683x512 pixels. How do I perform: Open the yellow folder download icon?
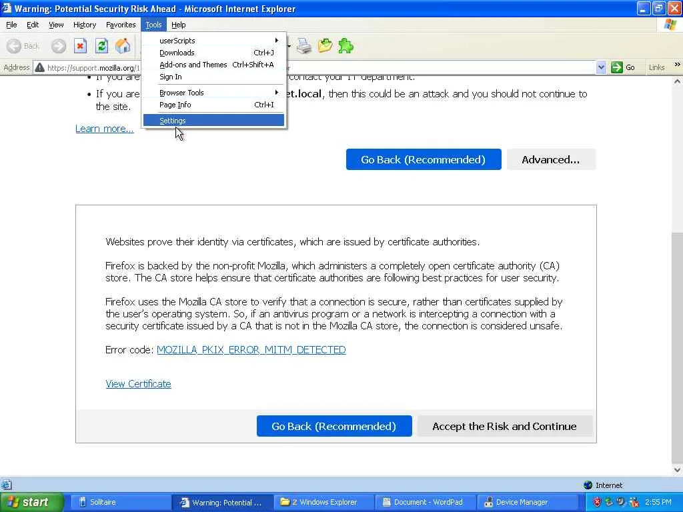click(x=325, y=46)
